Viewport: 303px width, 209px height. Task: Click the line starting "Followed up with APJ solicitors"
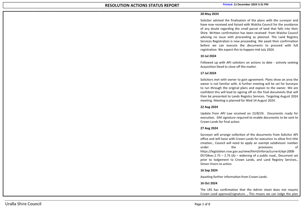[249, 62]
